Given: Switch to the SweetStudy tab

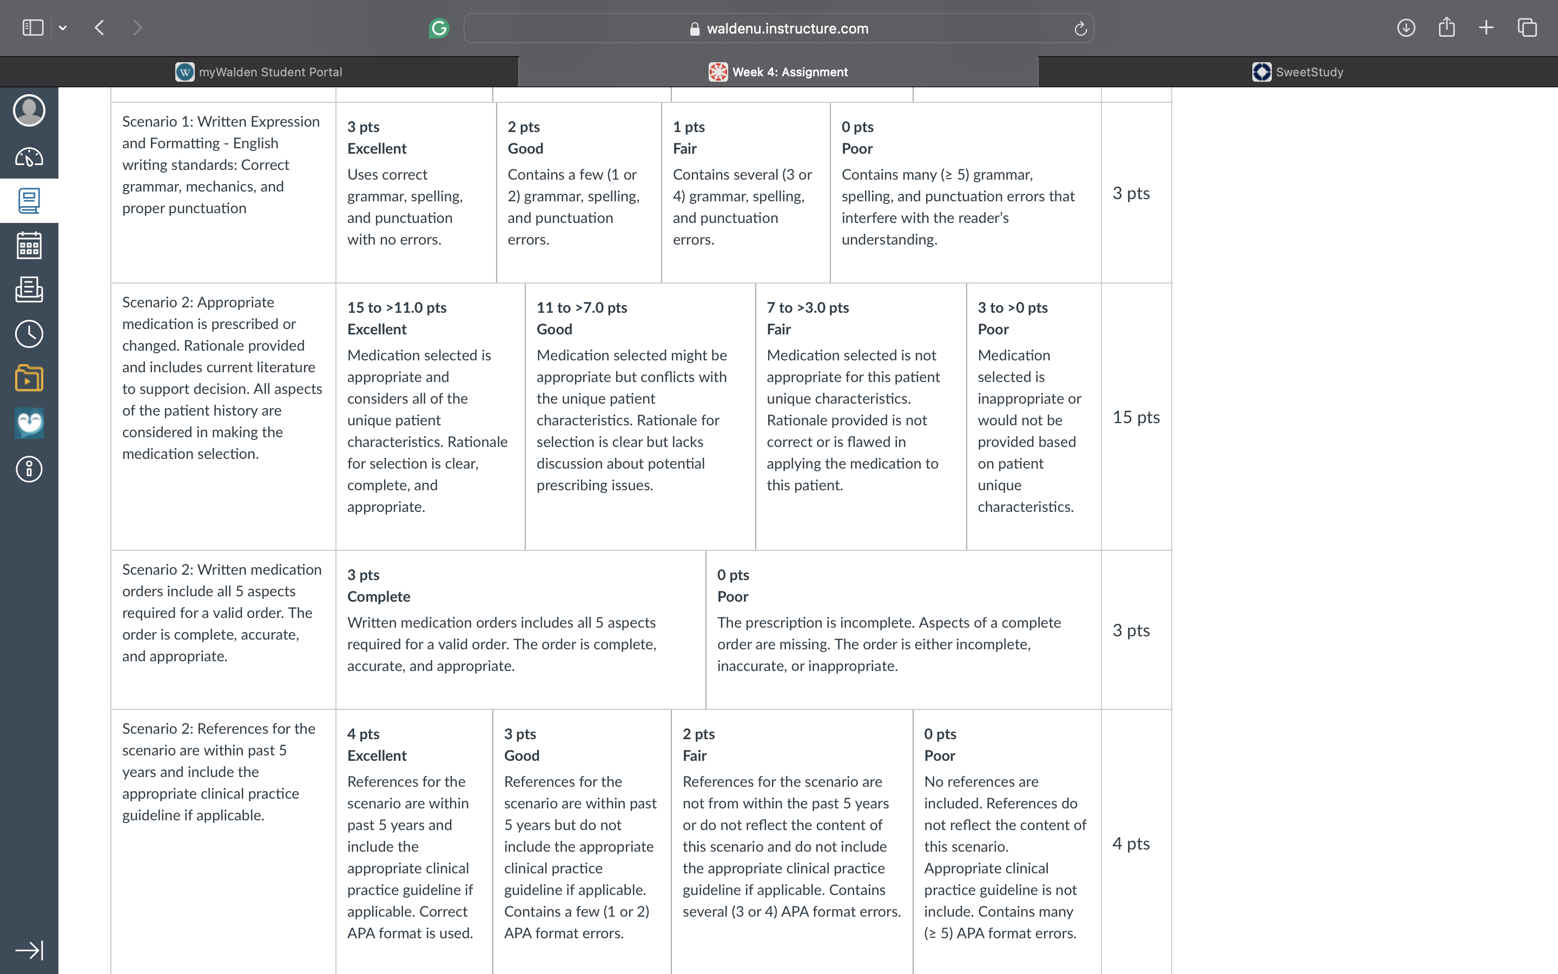Looking at the screenshot, I should (x=1298, y=71).
